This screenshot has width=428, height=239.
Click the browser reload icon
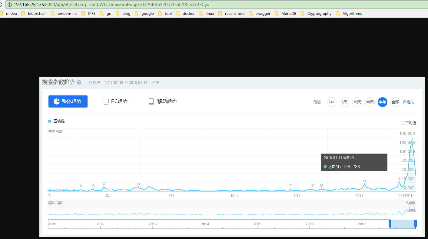coord(1,5)
